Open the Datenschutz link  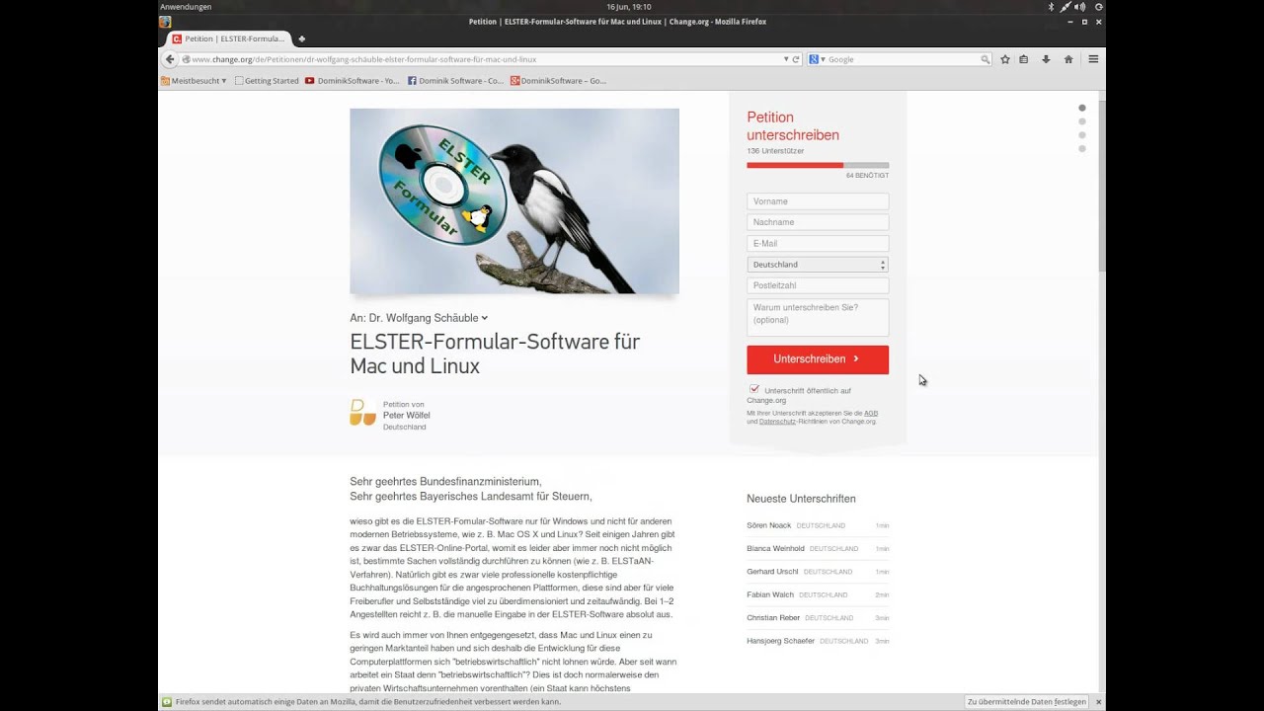(x=776, y=422)
